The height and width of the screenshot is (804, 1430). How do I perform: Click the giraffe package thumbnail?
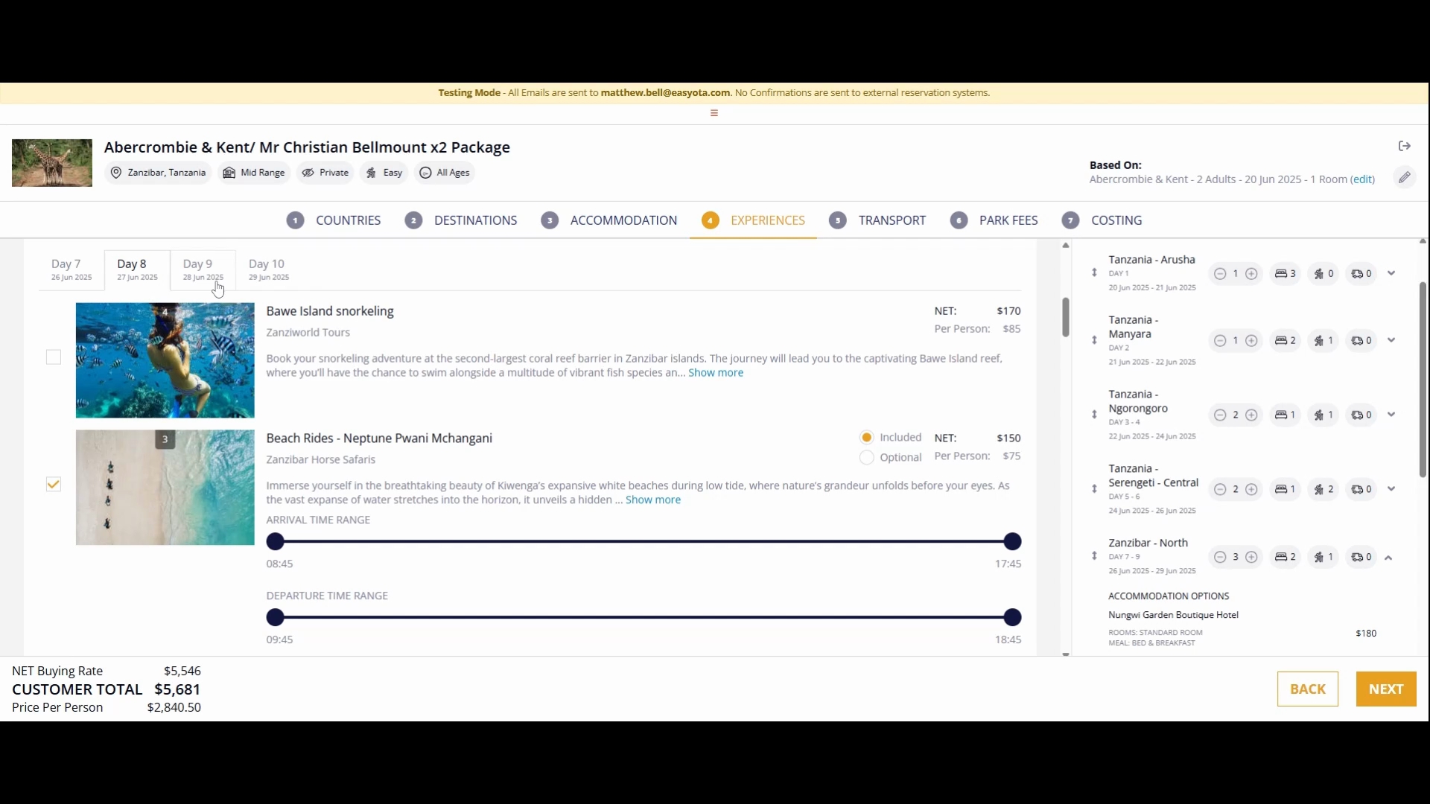tap(52, 163)
